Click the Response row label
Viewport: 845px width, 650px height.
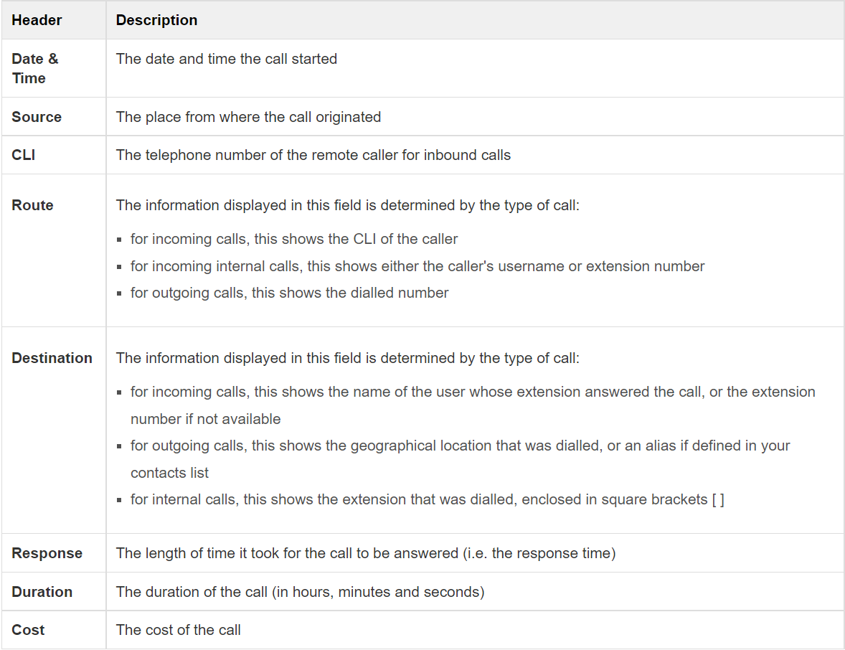point(47,553)
